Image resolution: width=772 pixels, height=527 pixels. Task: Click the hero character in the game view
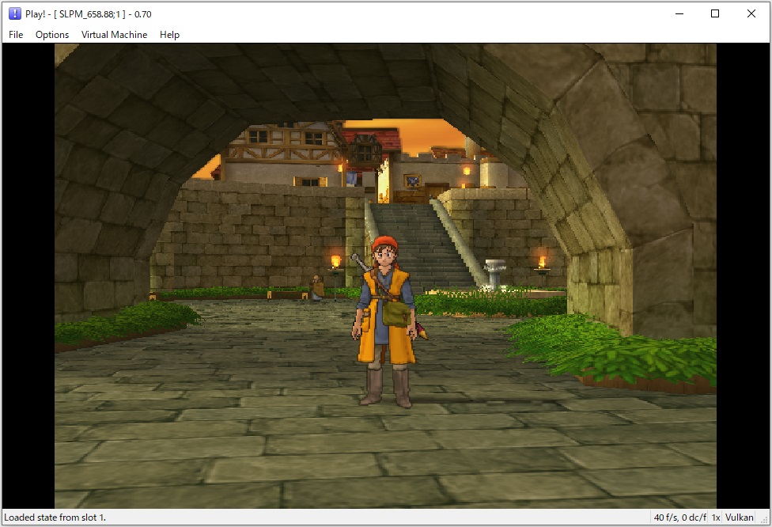pos(385,321)
